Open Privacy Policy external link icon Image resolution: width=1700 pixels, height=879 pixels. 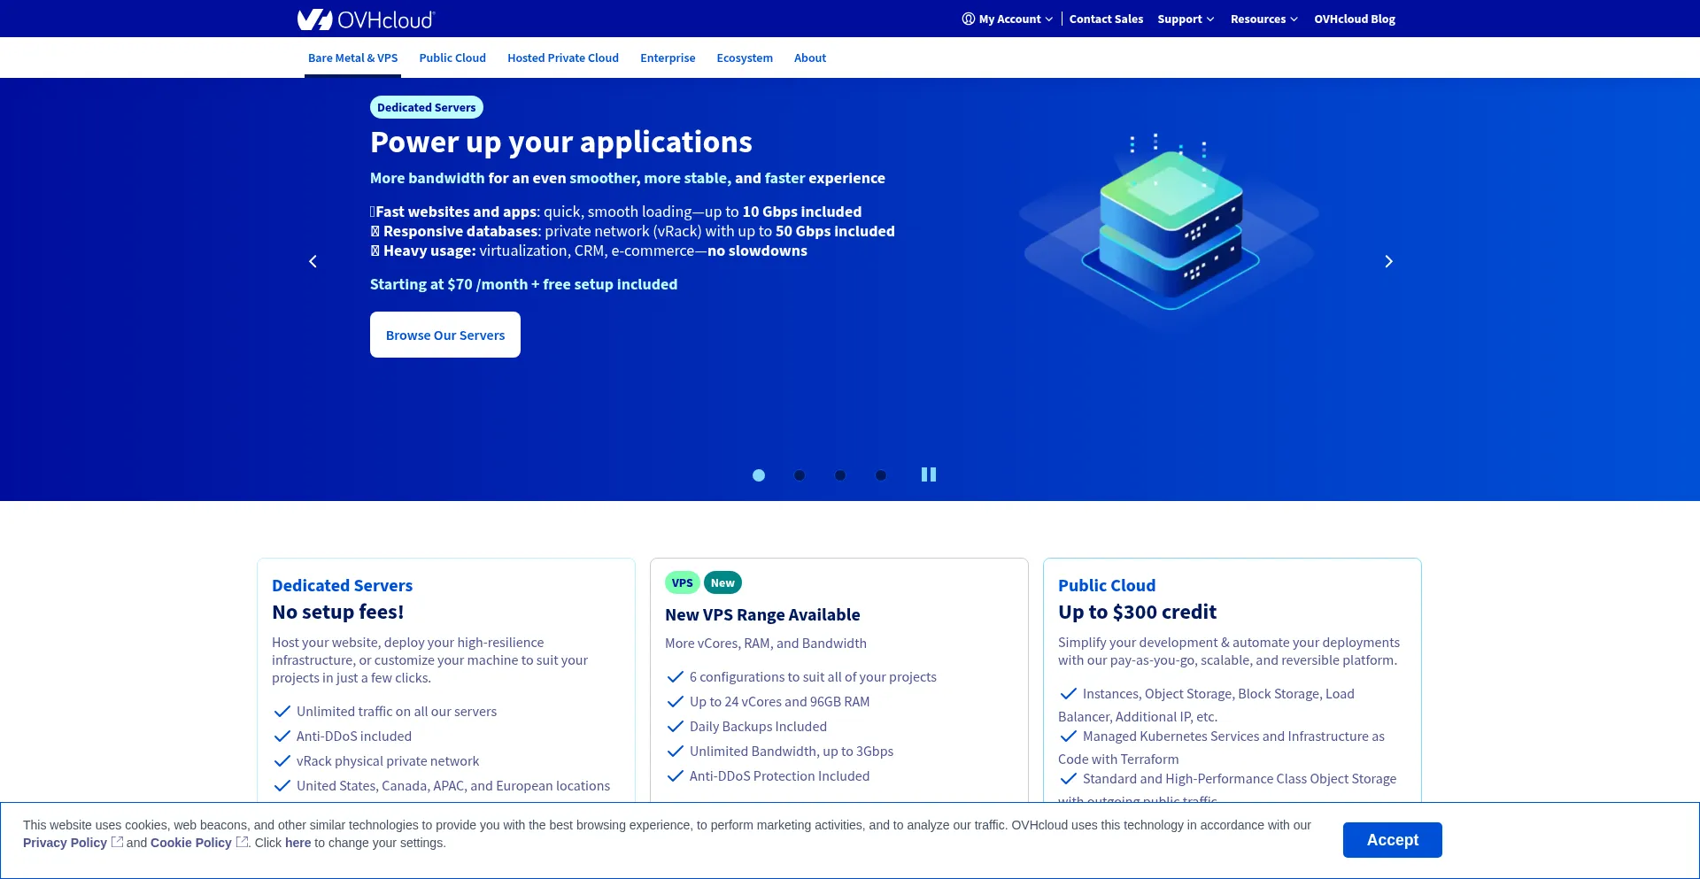(117, 842)
